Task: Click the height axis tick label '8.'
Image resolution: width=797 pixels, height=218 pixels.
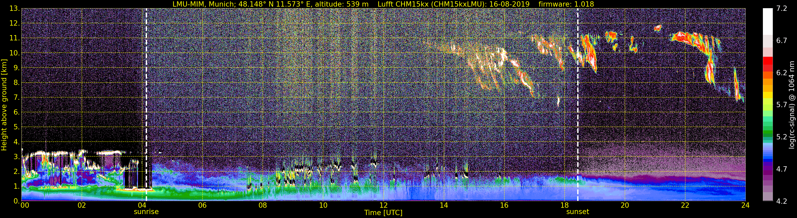Action: (16, 82)
